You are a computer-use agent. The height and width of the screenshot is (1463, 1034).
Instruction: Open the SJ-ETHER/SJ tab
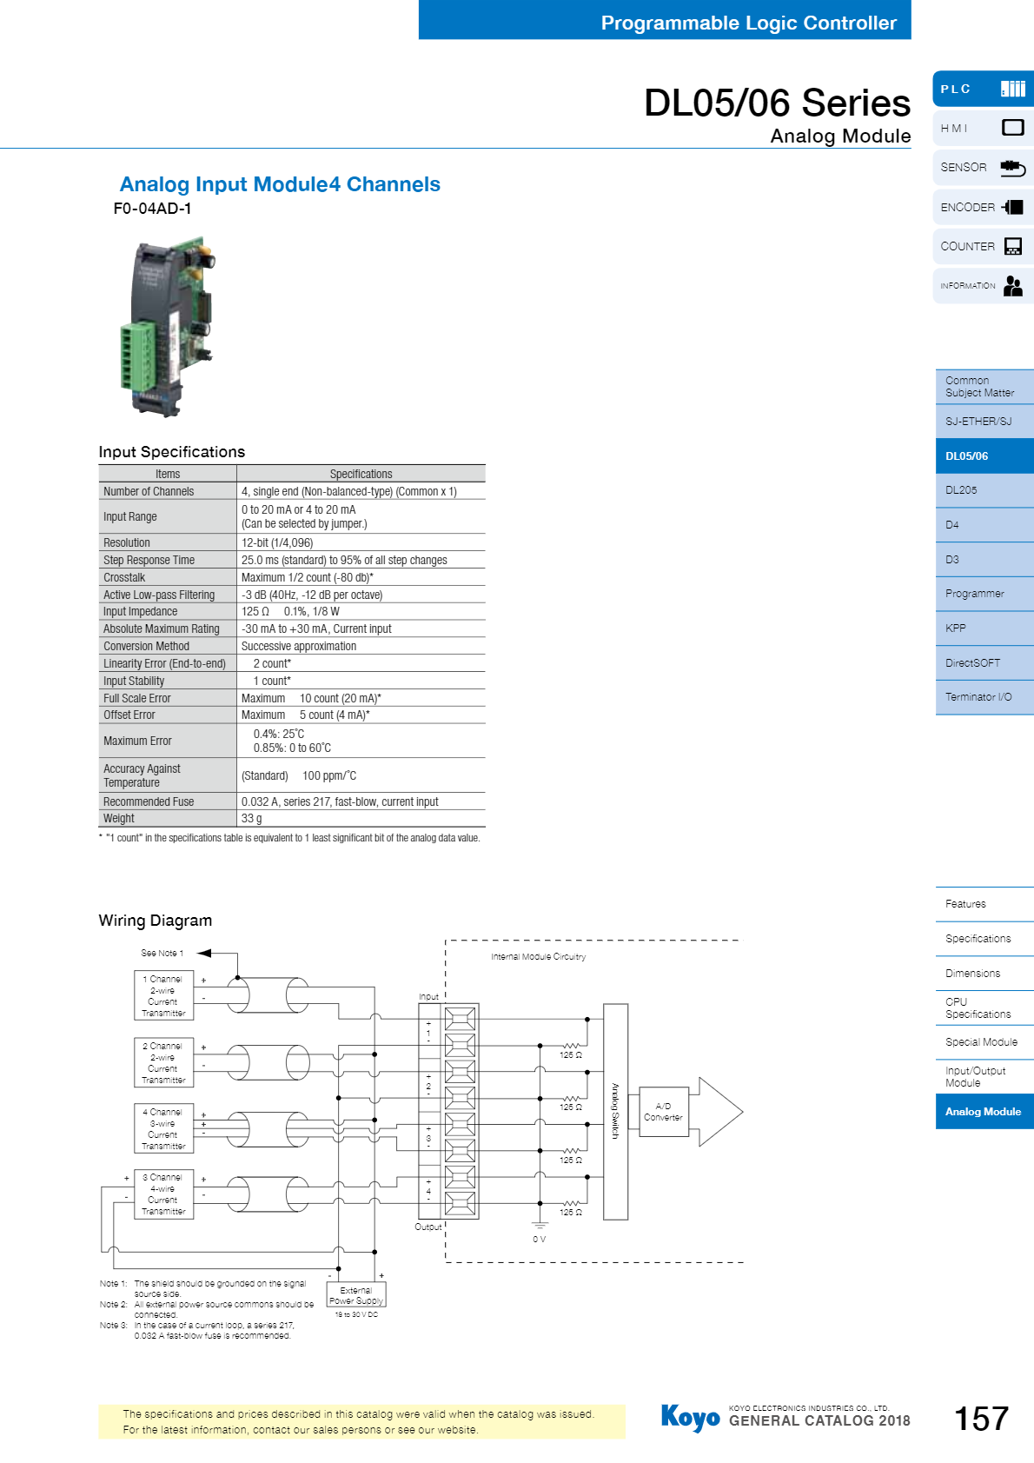984,422
